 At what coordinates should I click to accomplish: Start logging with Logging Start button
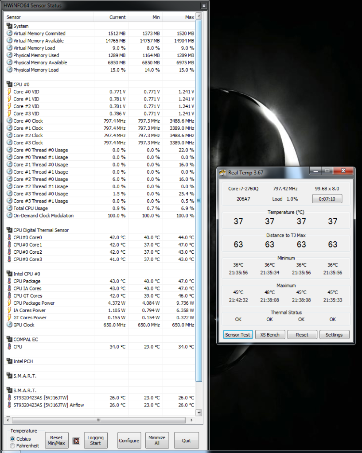click(95, 441)
